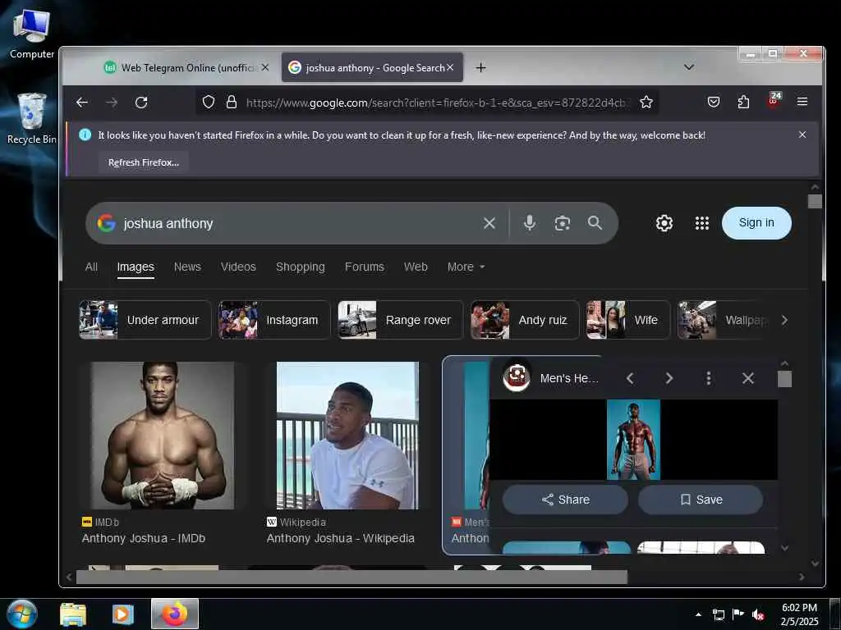Switch to the News results tab
Screen dimensions: 841x630
(187, 267)
